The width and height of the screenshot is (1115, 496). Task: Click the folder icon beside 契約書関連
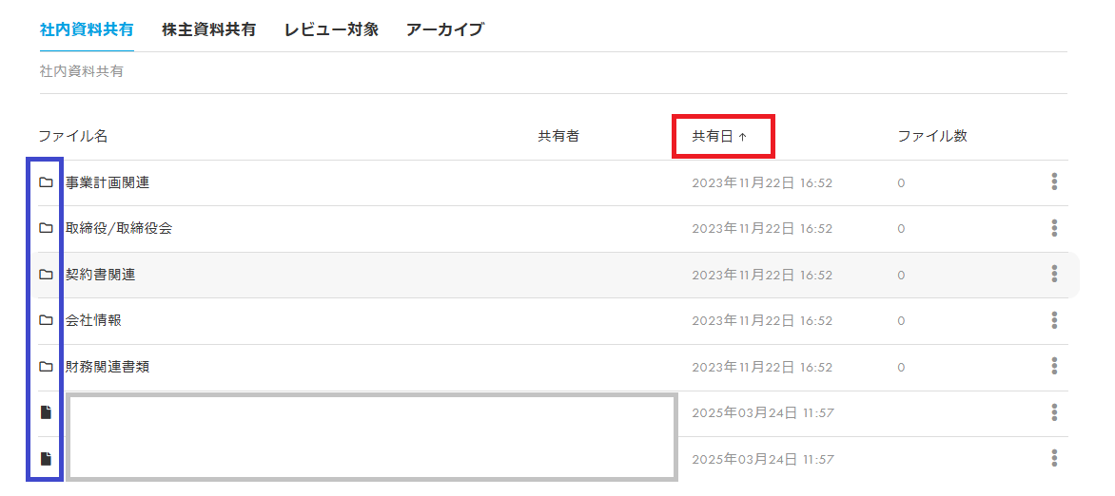coord(46,275)
